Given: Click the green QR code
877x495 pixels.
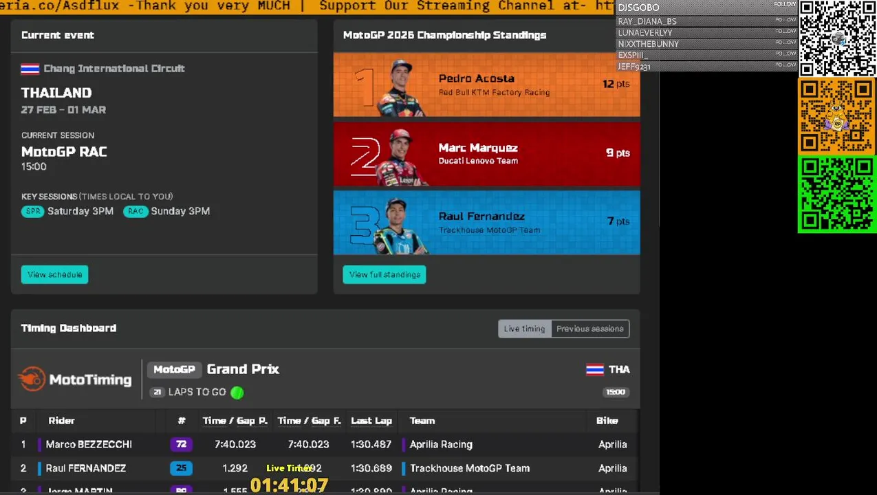Looking at the screenshot, I should point(837,195).
